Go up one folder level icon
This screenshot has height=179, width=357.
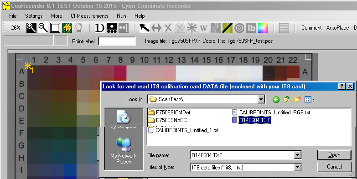coord(286,99)
